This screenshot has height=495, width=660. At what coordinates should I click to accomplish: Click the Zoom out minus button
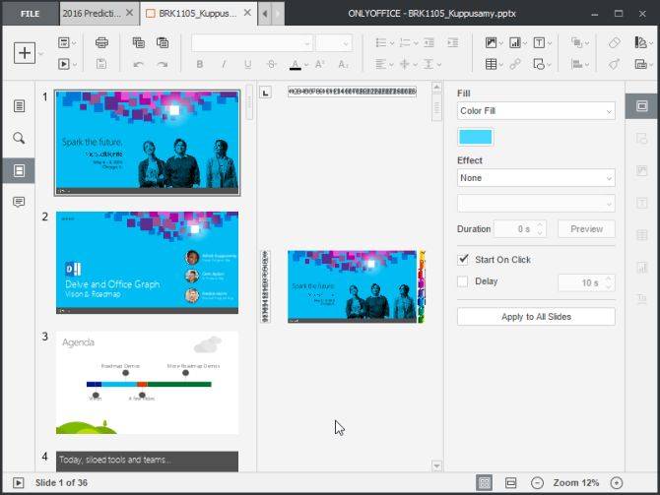[x=537, y=483]
